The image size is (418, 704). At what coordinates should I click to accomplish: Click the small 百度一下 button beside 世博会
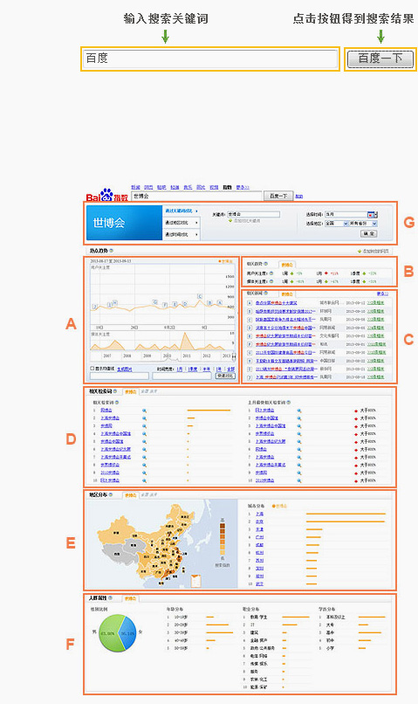pos(278,197)
